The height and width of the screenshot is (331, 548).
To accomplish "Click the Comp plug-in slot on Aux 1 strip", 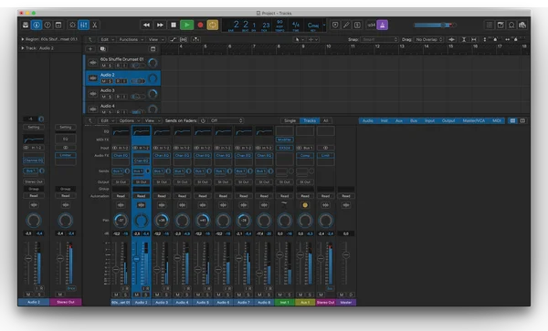I will click(x=305, y=156).
